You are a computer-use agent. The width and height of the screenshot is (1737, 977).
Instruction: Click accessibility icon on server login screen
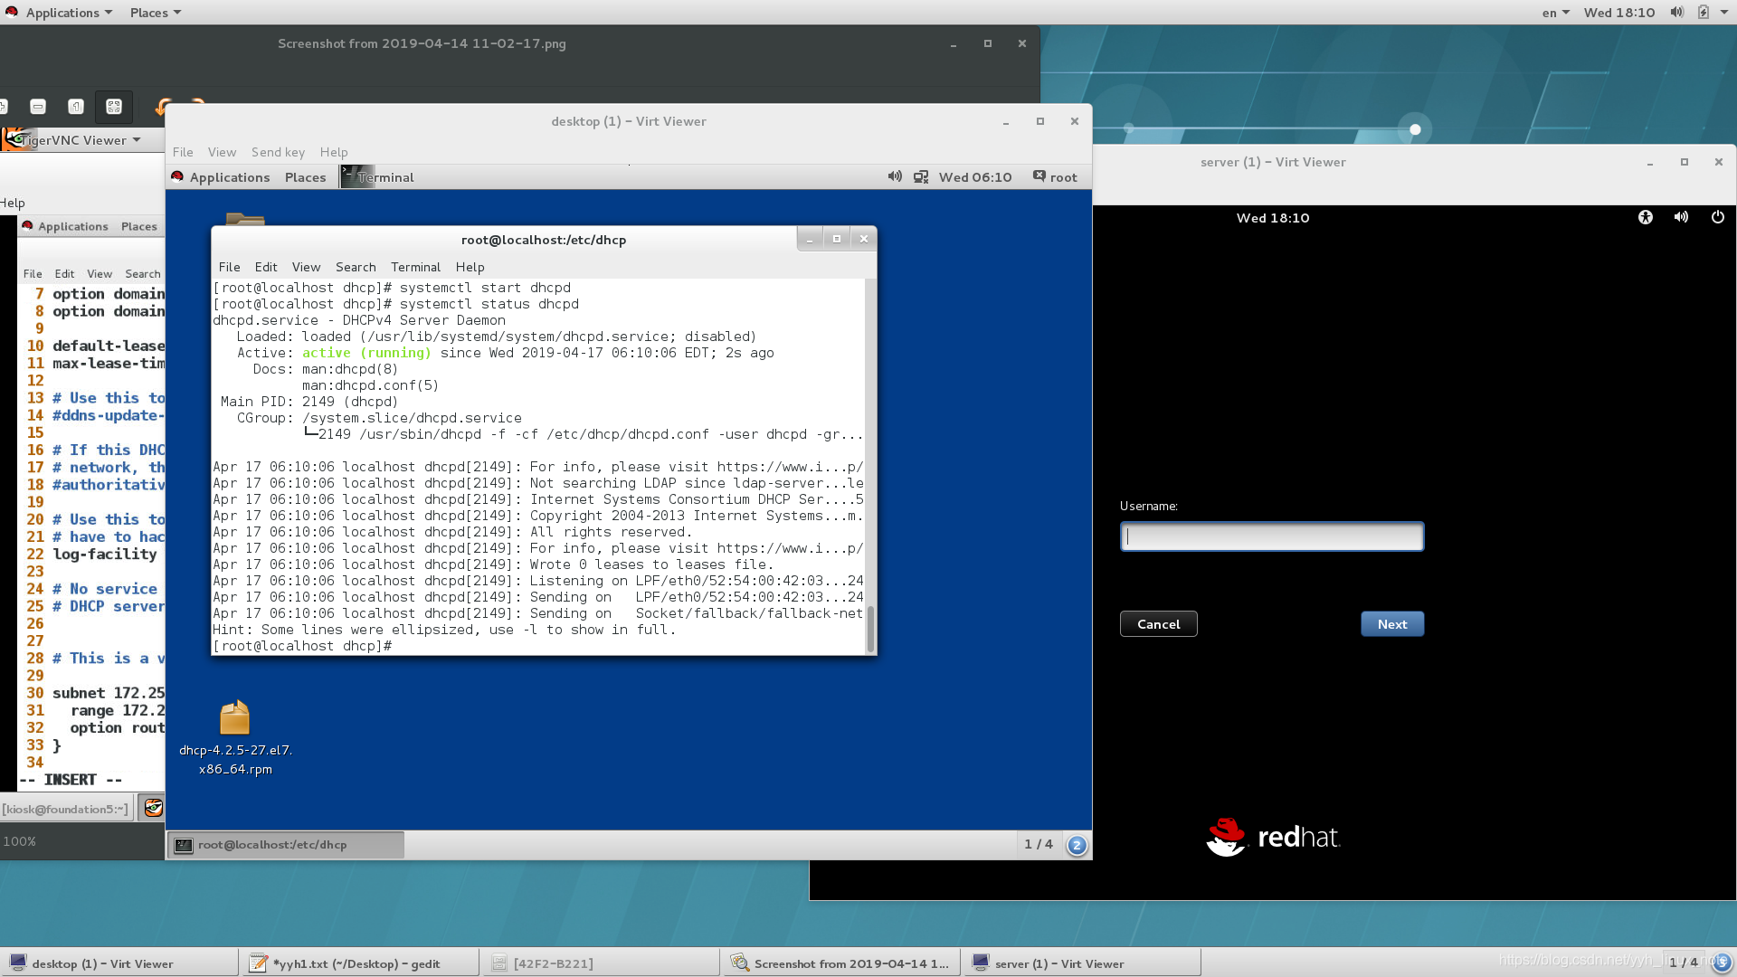(1645, 217)
